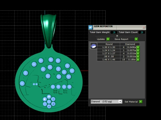Screen dimensions: 161x120
Task: Click green arrow next to Save Report
Action: (136, 39)
